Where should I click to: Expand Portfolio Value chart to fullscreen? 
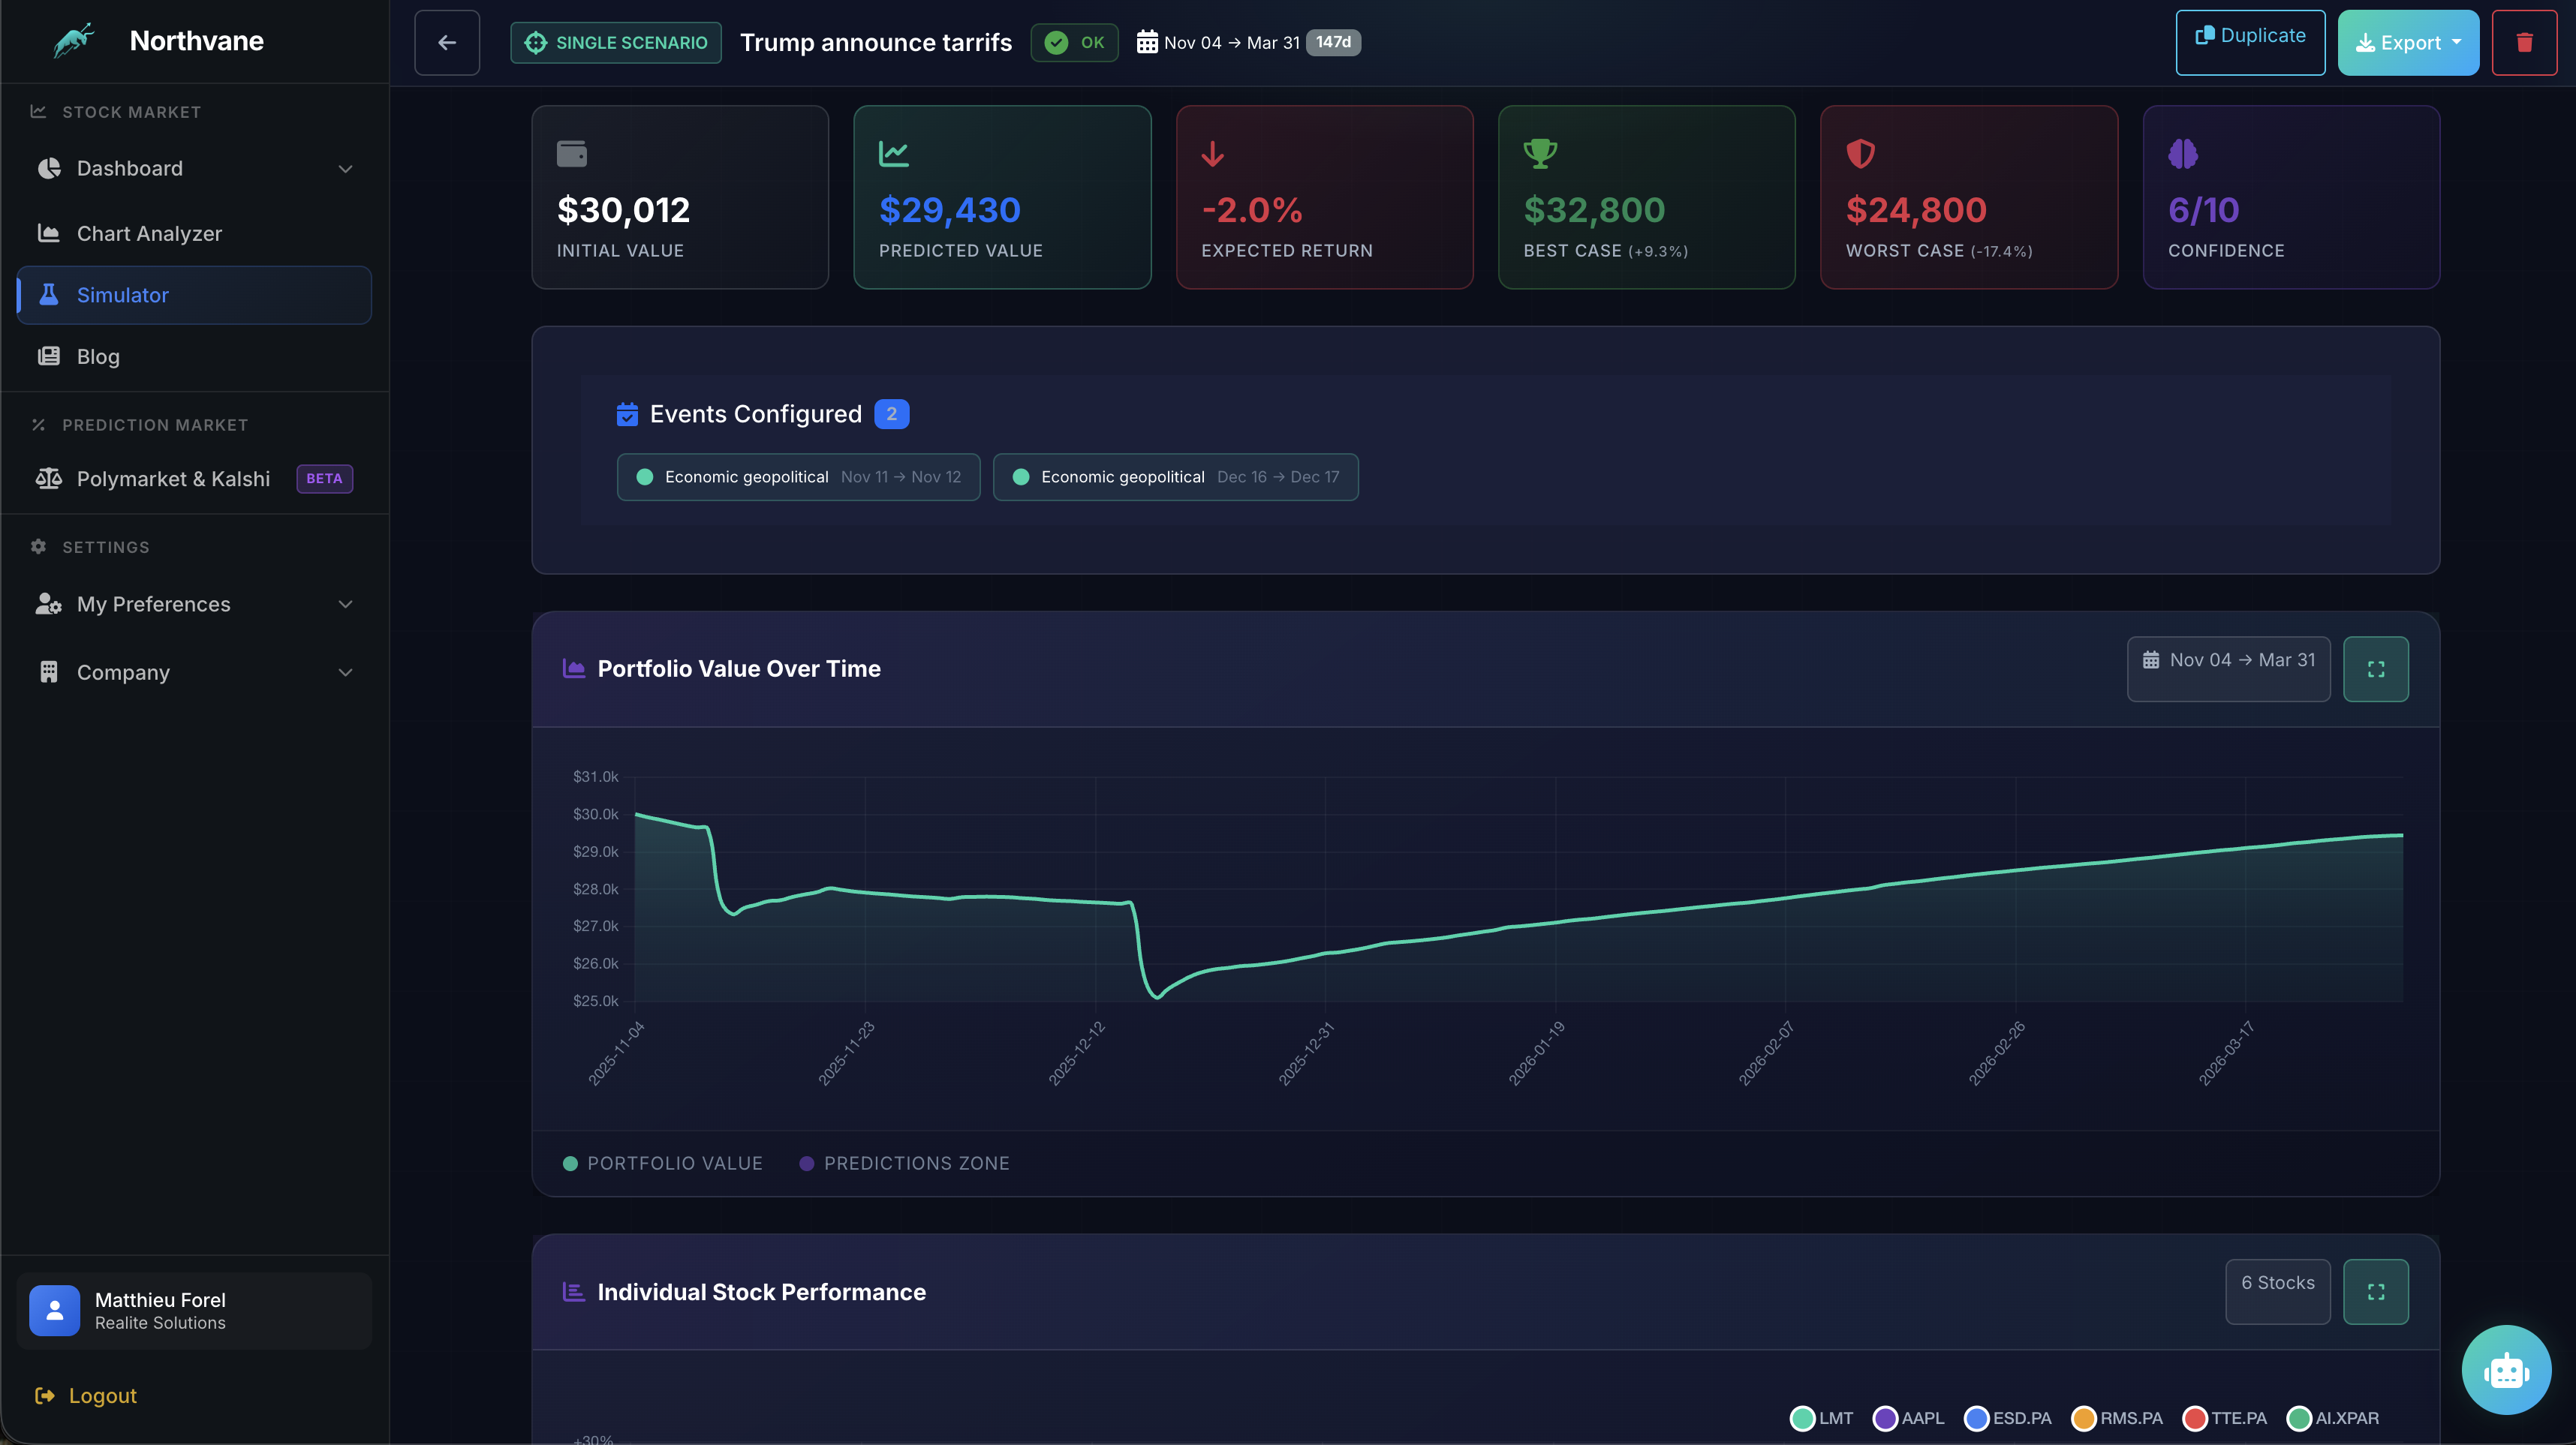2376,669
